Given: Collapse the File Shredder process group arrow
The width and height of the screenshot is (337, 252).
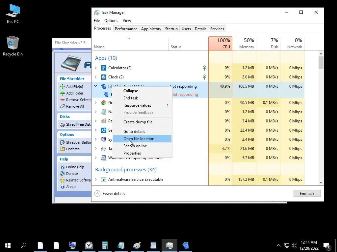Looking at the screenshot, I should 96,86.
